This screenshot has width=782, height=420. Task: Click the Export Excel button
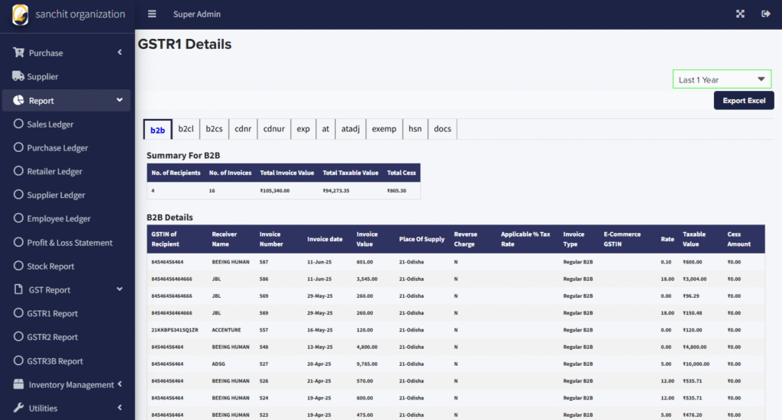(744, 101)
